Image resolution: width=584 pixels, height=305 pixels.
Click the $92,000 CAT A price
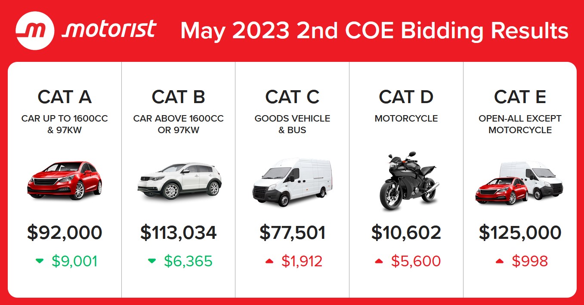[x=65, y=232]
